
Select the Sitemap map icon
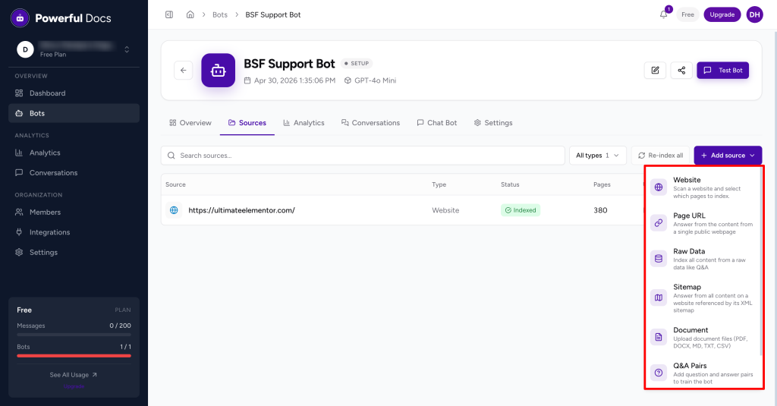pyautogui.click(x=659, y=298)
